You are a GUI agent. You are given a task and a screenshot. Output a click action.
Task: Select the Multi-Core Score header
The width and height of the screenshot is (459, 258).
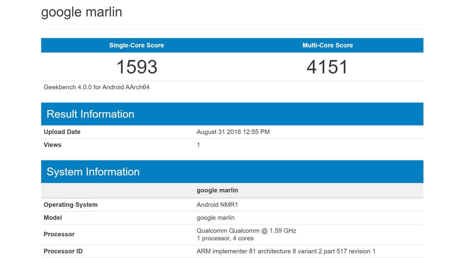[327, 45]
